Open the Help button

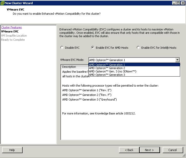pyautogui.click(x=12, y=150)
